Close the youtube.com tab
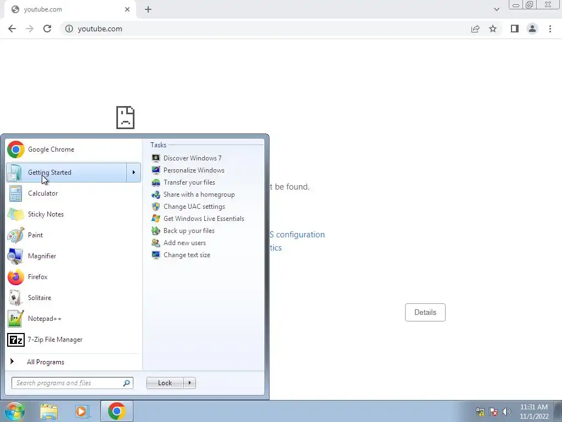This screenshot has height=422, width=562. (127, 10)
